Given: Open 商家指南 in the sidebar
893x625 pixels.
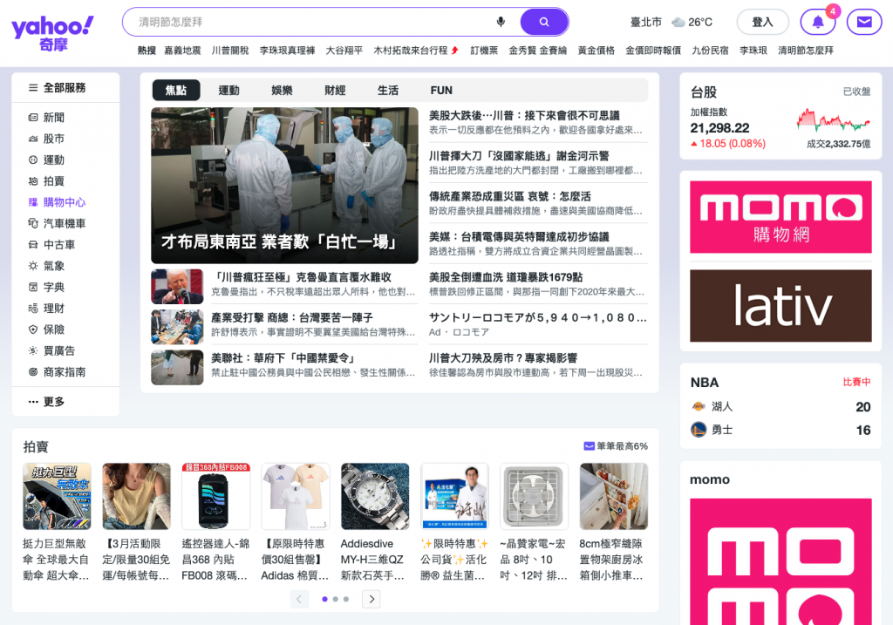Looking at the screenshot, I should pos(57,372).
